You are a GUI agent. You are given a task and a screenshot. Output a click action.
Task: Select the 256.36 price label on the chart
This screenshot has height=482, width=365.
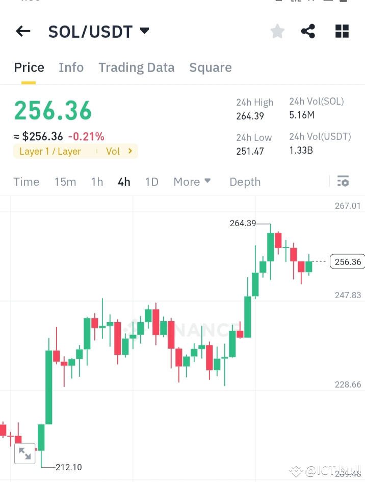click(347, 261)
